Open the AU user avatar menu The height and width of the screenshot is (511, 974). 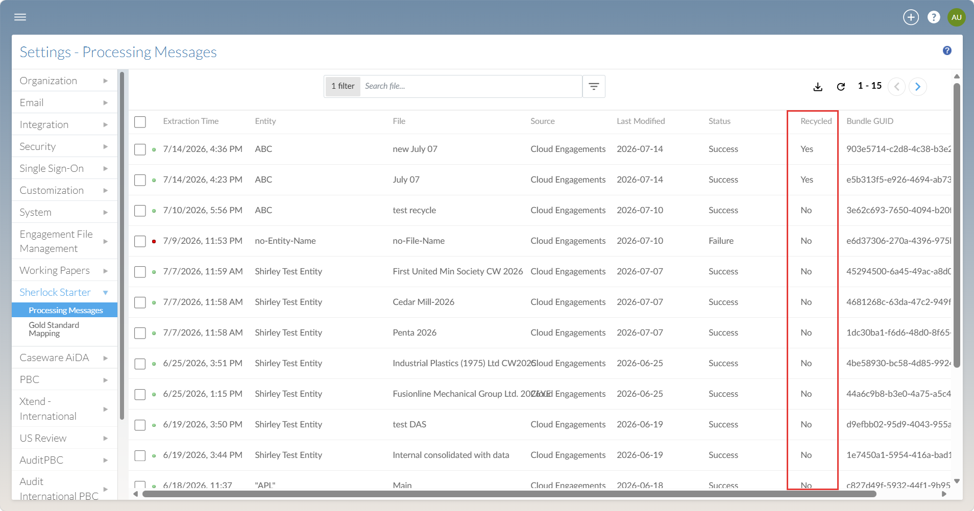pyautogui.click(x=956, y=17)
